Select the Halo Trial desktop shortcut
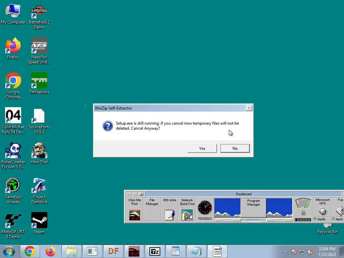This screenshot has height=258, width=344. click(x=39, y=153)
